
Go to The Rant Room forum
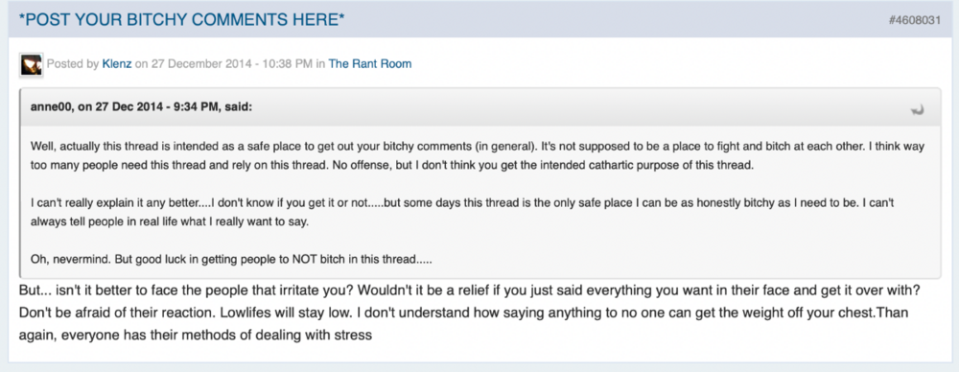pyautogui.click(x=370, y=63)
